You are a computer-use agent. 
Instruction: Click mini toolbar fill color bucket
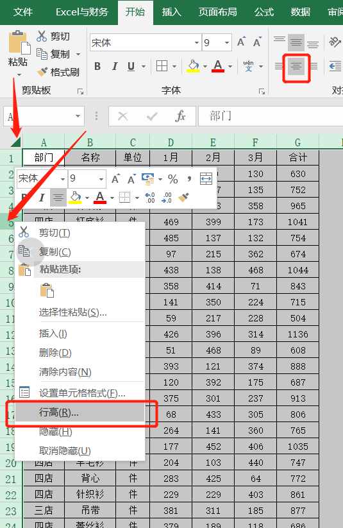click(75, 198)
